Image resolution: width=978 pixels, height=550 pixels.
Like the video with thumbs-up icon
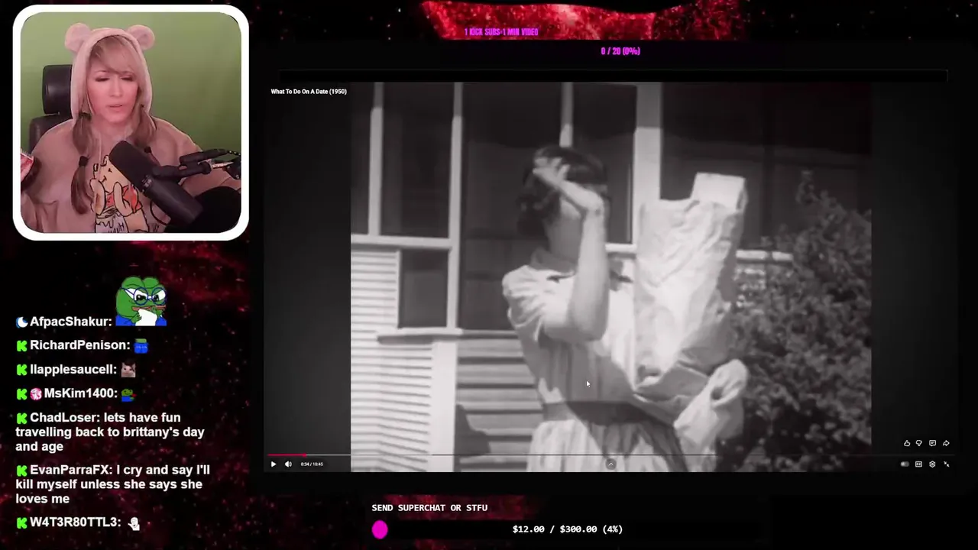(x=907, y=443)
